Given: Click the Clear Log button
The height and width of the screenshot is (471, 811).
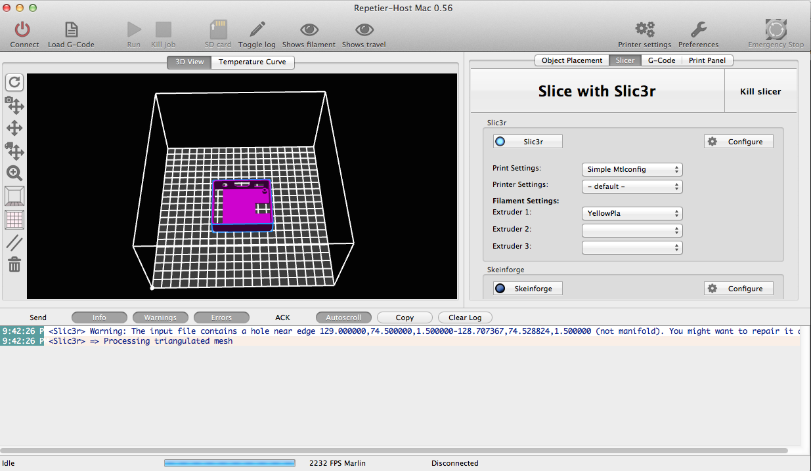Looking at the screenshot, I should click(x=465, y=317).
